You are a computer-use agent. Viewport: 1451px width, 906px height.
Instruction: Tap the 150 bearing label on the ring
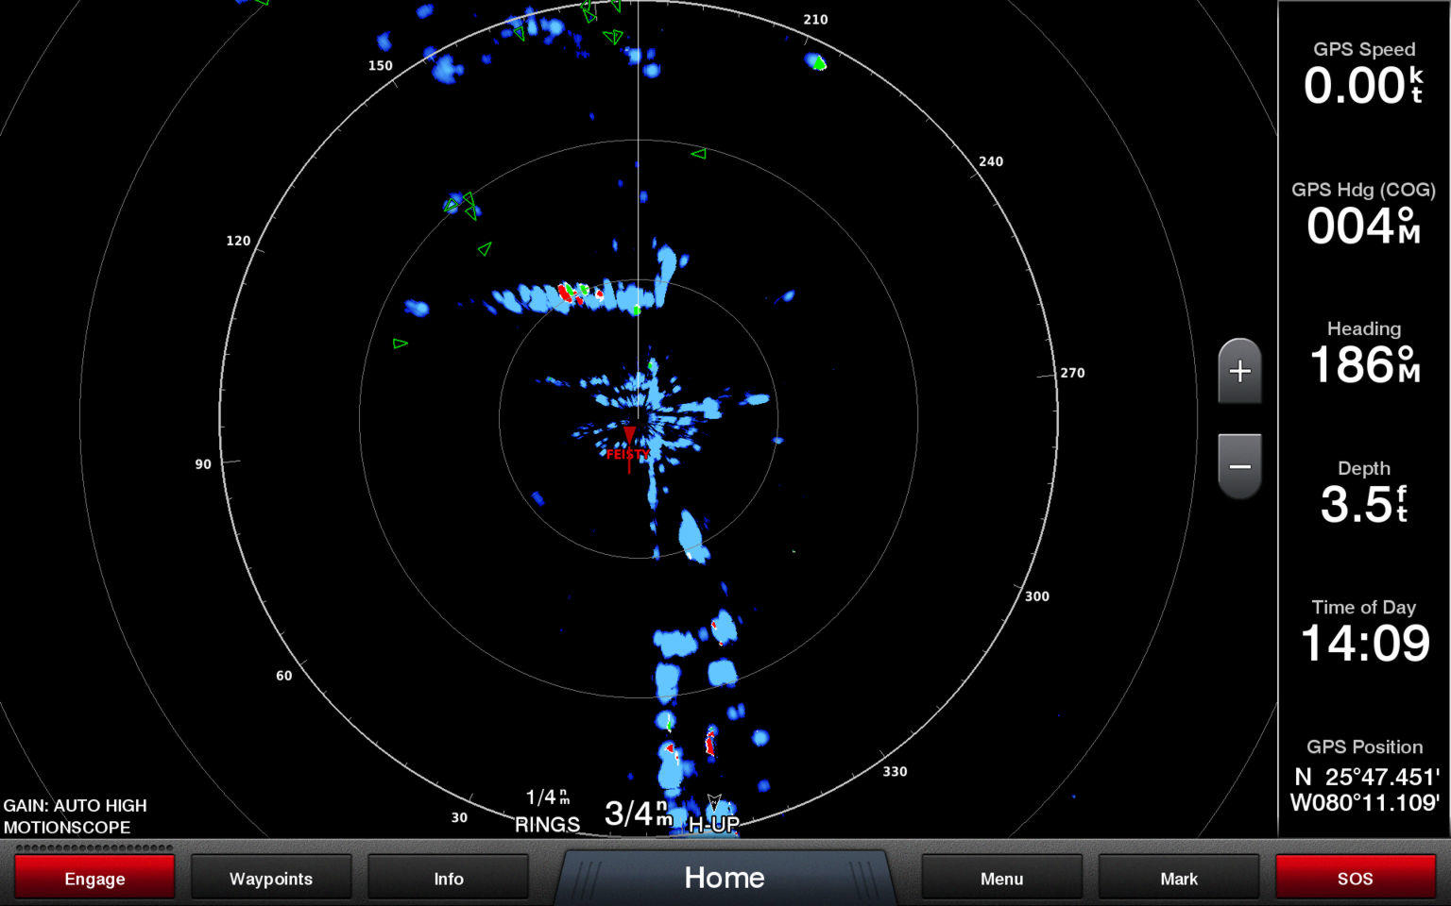(380, 66)
